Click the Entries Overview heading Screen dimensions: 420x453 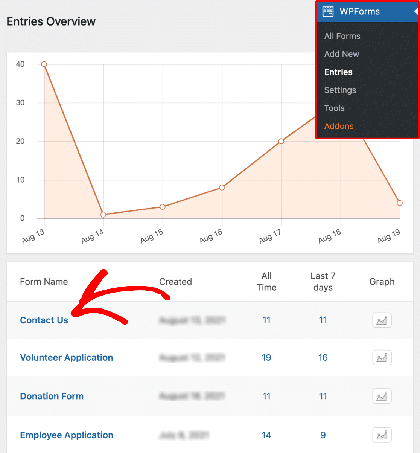51,21
